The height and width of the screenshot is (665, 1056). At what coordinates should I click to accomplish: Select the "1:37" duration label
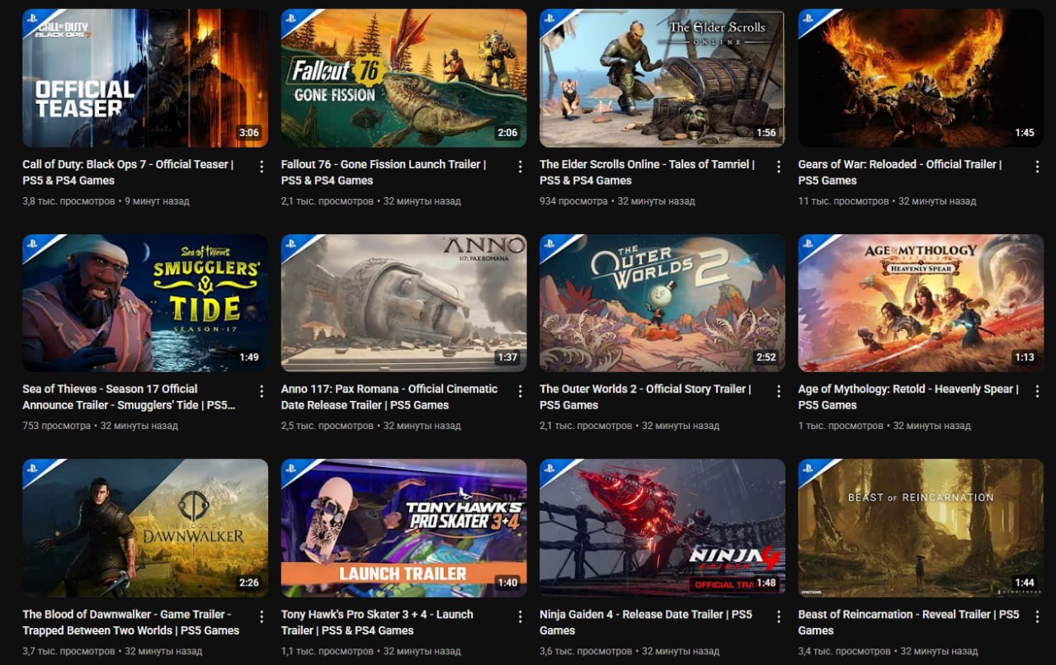tap(507, 357)
